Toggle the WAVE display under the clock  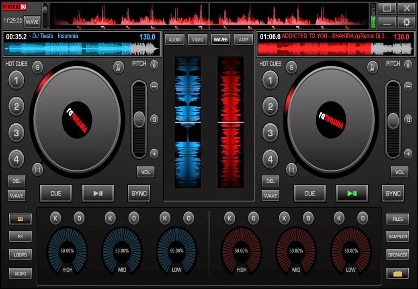pos(32,22)
